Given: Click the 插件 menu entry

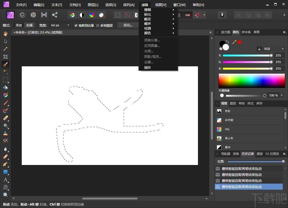Looking at the screenshot, I should click(x=158, y=68).
